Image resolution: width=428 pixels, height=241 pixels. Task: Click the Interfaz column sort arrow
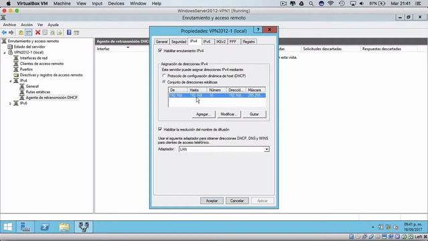128,48
